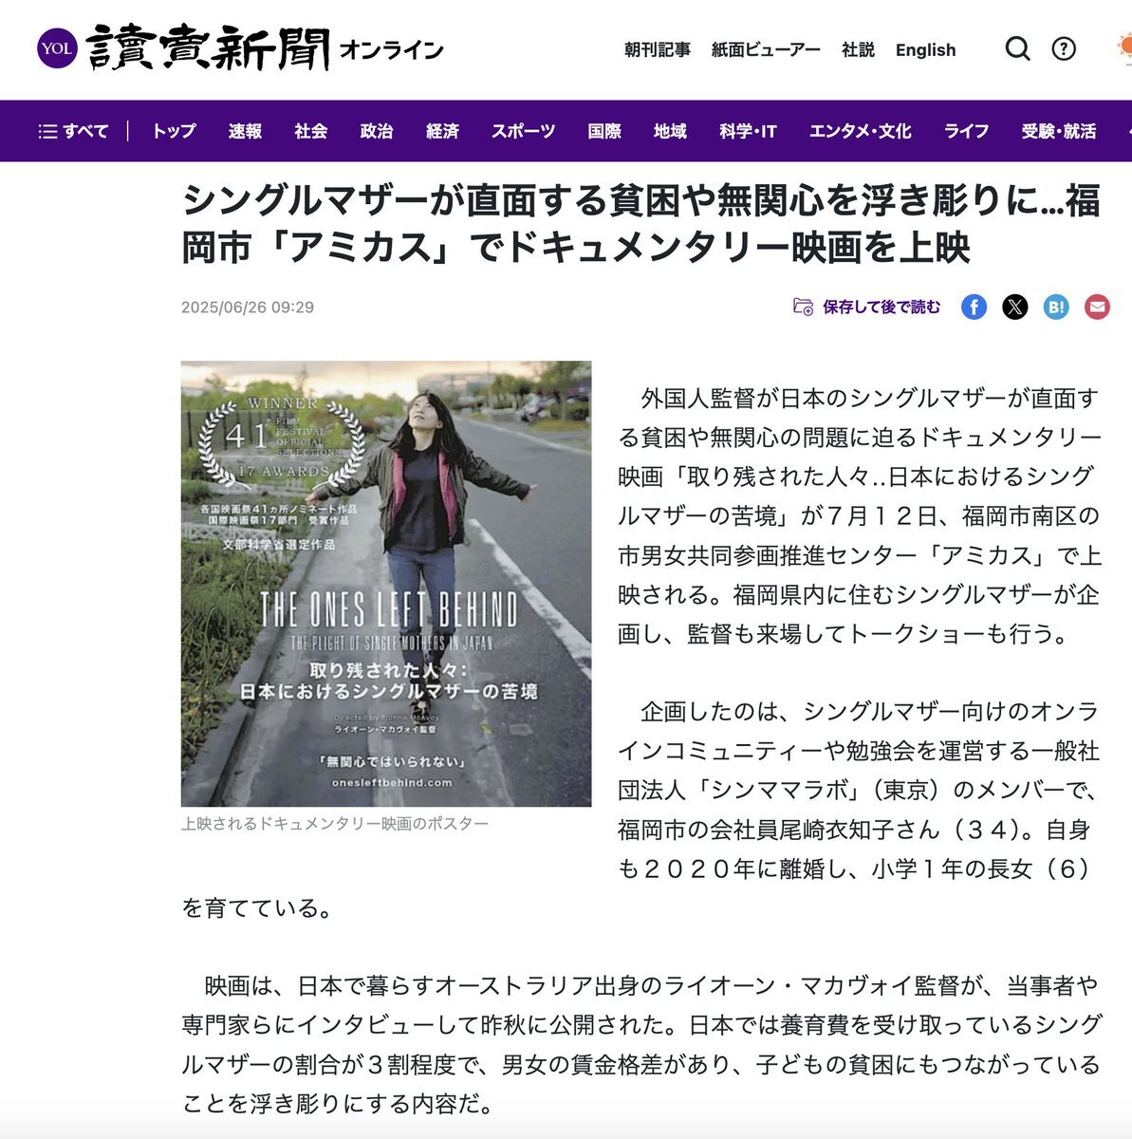Click the orange sun icon in the header
Image resolution: width=1132 pixels, height=1139 pixels.
pyautogui.click(x=1125, y=47)
